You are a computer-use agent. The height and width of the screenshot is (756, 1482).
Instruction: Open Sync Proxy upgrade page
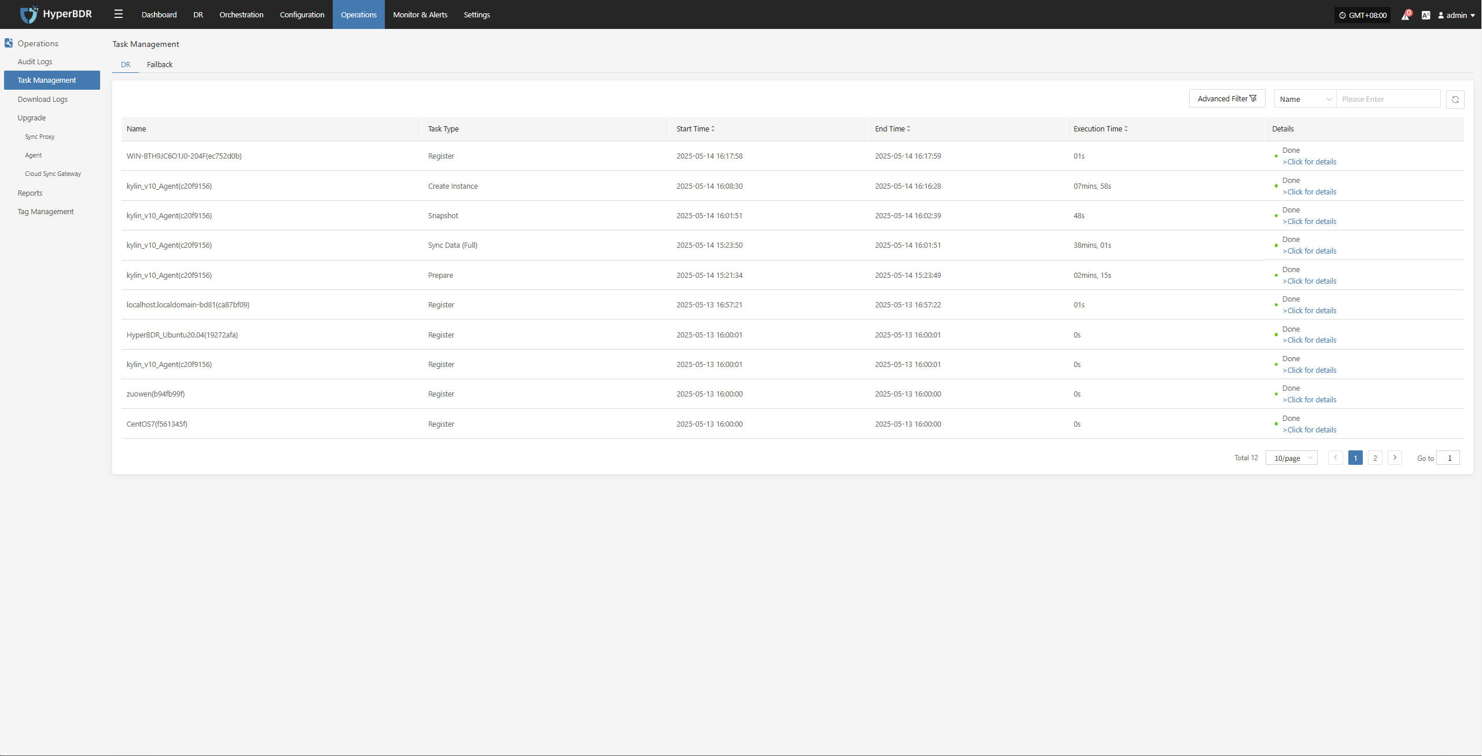(x=40, y=137)
